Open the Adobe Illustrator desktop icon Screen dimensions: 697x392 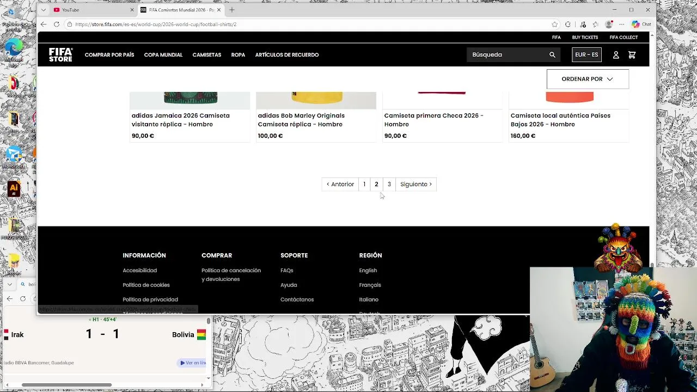(x=14, y=189)
